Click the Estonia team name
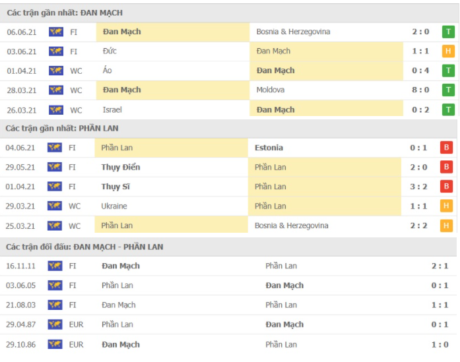 [269, 148]
